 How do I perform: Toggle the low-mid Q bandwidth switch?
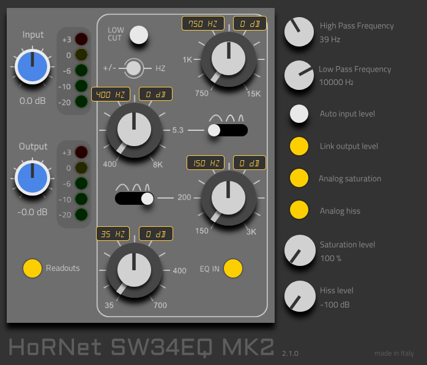coord(135,199)
